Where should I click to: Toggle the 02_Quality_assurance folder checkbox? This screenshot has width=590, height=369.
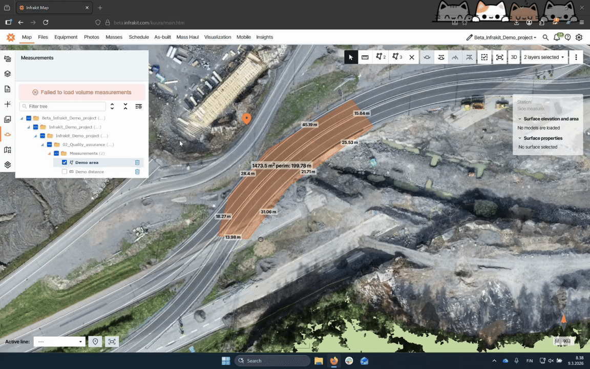click(x=50, y=145)
